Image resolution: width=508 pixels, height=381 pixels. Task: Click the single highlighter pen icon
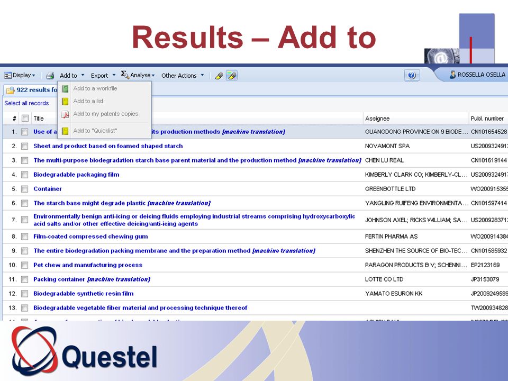coord(219,76)
